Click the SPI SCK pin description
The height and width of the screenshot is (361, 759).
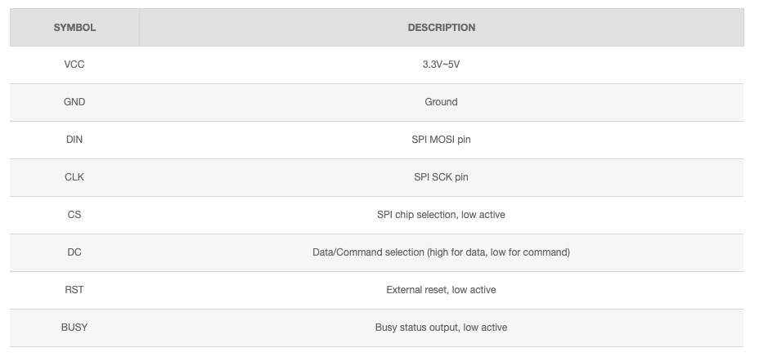(x=441, y=177)
